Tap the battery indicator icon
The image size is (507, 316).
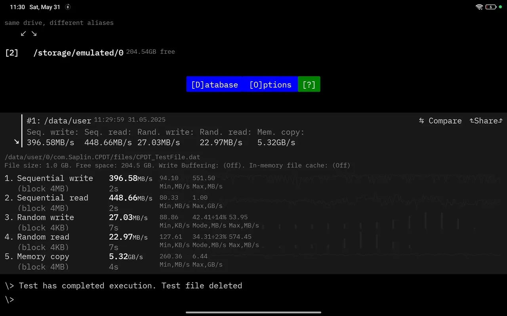click(491, 7)
